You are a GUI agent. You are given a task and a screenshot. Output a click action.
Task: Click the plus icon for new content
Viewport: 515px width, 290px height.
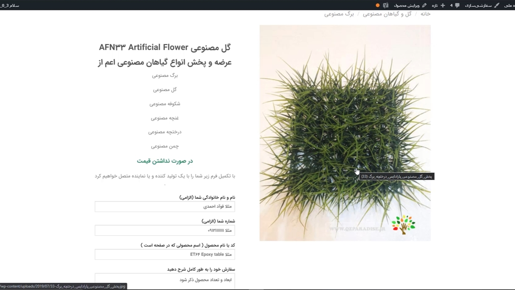coord(443,5)
